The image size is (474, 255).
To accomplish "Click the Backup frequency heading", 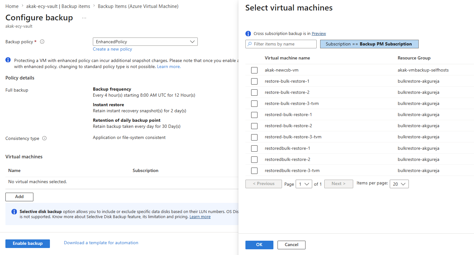I will (112, 89).
